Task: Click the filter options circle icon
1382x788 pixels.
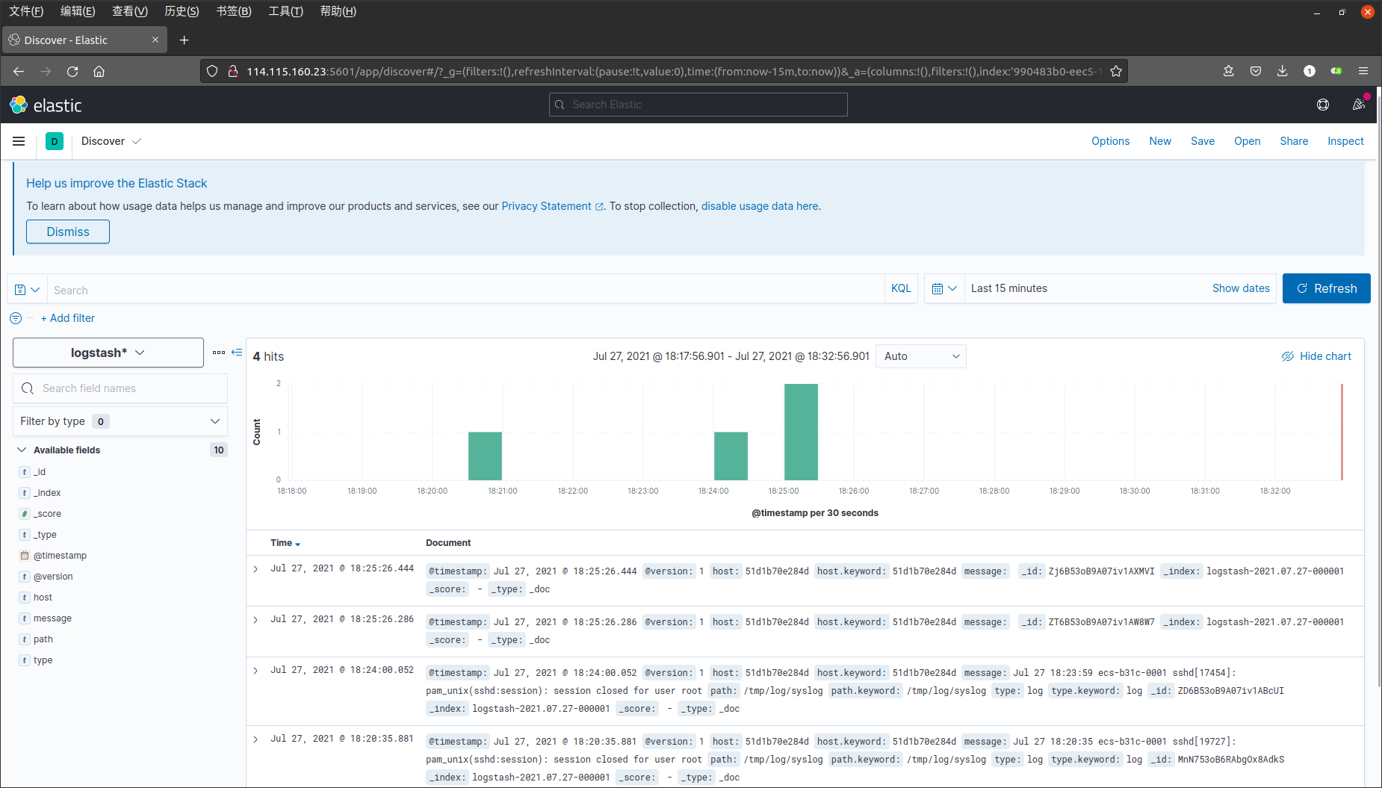Action: (16, 318)
